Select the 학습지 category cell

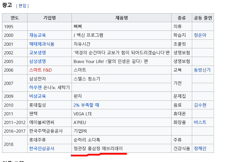pyautogui.click(x=182, y=35)
